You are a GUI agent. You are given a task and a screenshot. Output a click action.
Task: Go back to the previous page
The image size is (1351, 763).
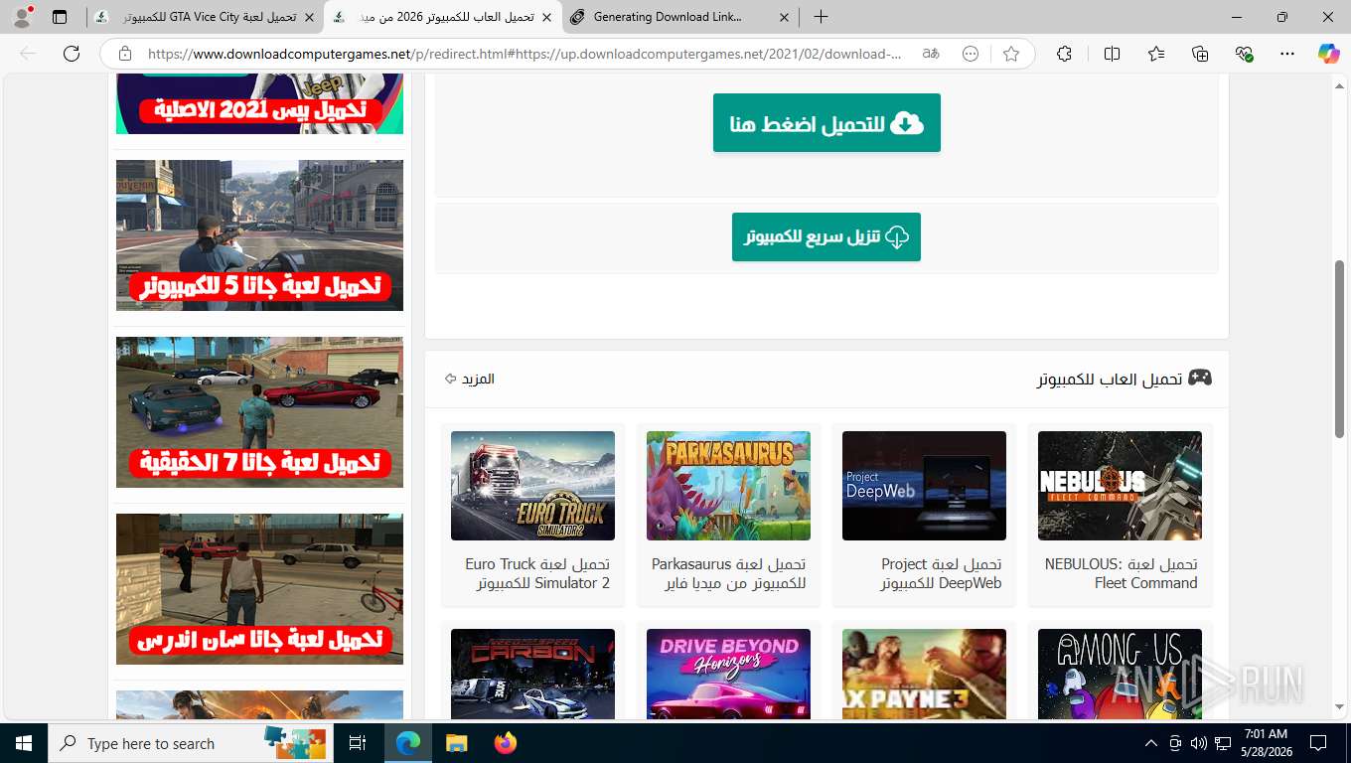click(28, 54)
